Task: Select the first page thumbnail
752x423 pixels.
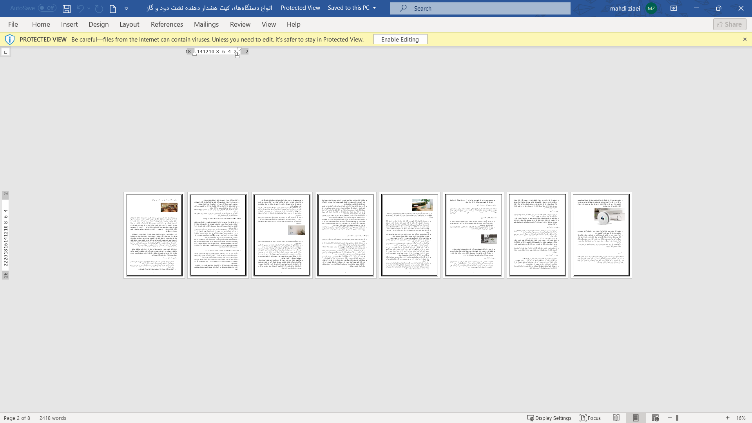Action: coord(154,235)
